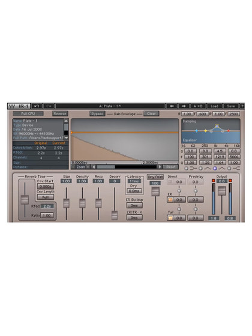The height and width of the screenshot is (336, 252).
Task: Click the Output 0.0 value field
Action: point(222,181)
